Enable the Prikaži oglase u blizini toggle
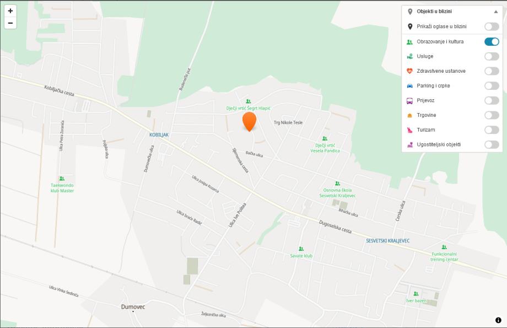The width and height of the screenshot is (507, 328). coord(492,26)
